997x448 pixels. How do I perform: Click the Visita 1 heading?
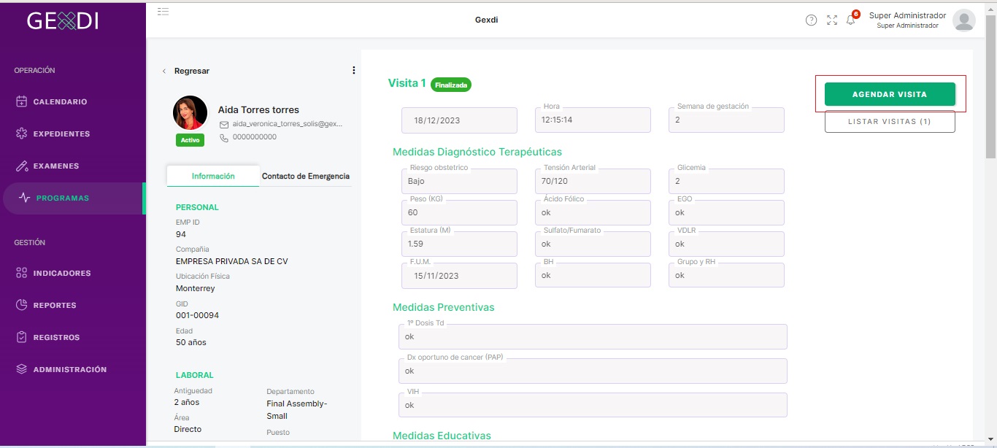[407, 83]
